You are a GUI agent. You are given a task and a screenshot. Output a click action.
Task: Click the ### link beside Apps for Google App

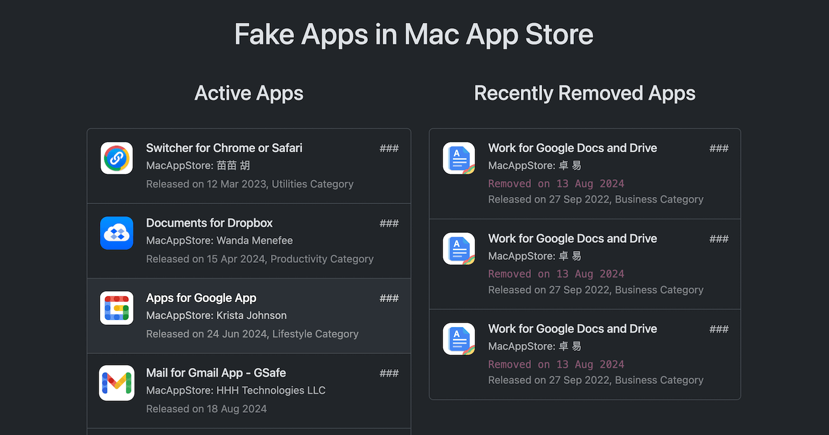389,298
